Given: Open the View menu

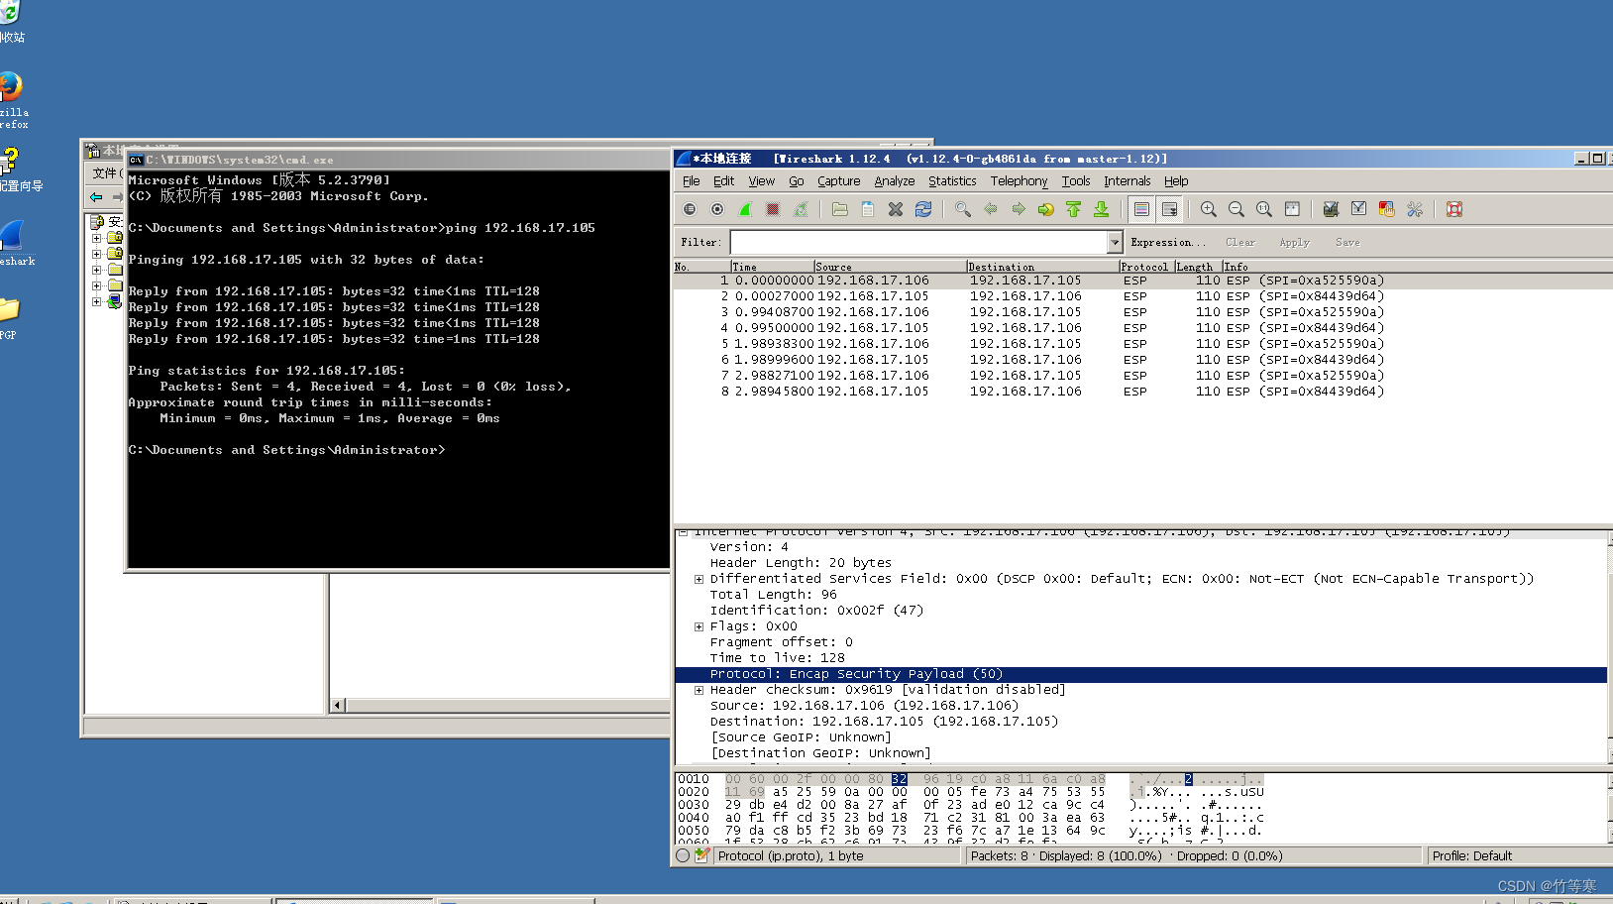Looking at the screenshot, I should click(762, 181).
